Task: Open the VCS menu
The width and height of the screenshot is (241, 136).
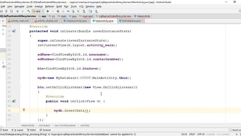Action: [81, 6]
